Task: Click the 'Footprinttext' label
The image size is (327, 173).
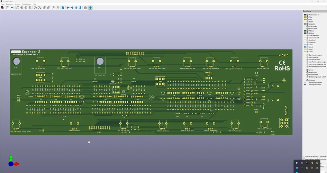Action: tap(314, 74)
